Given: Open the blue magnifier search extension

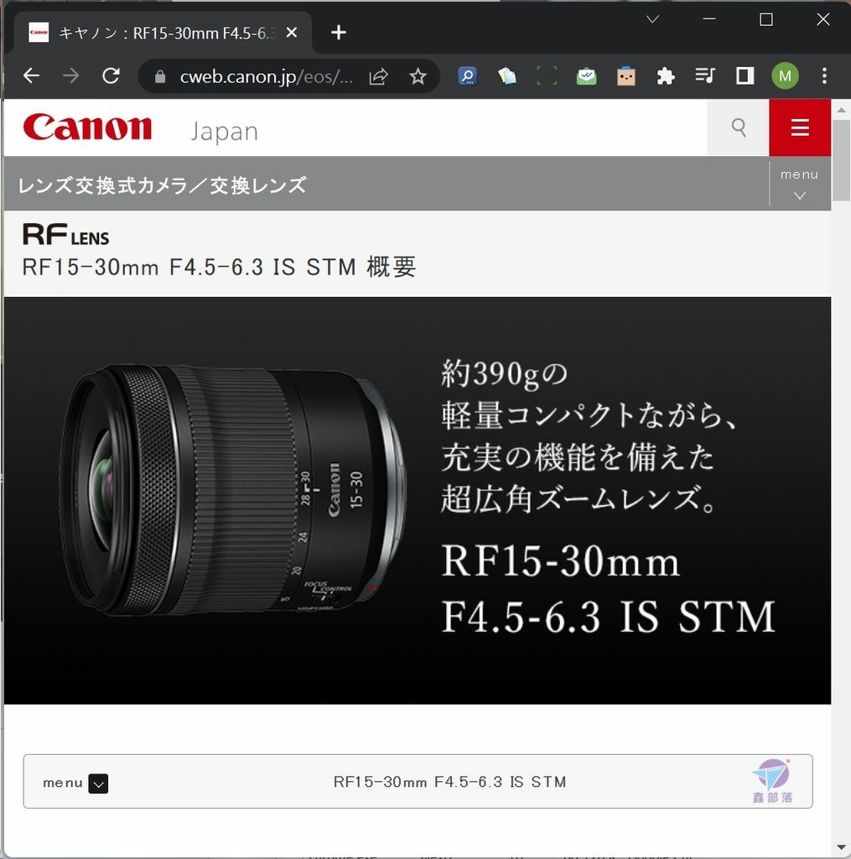Looking at the screenshot, I should pyautogui.click(x=467, y=75).
